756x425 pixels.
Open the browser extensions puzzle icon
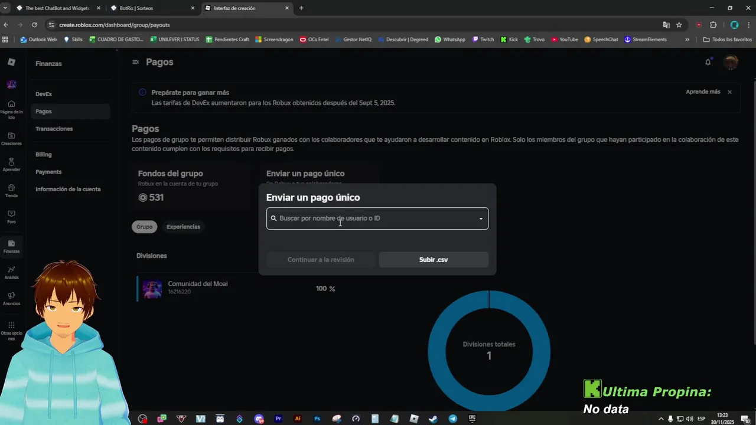[713, 25]
